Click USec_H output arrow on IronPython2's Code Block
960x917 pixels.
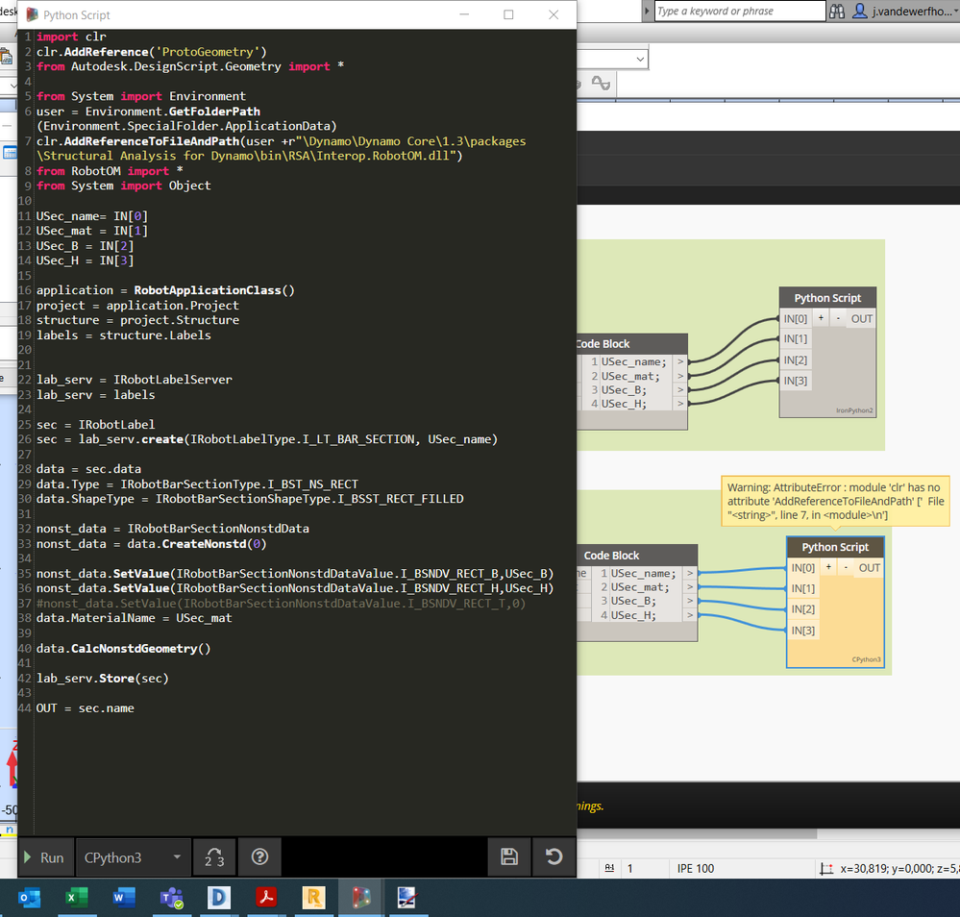tap(680, 404)
